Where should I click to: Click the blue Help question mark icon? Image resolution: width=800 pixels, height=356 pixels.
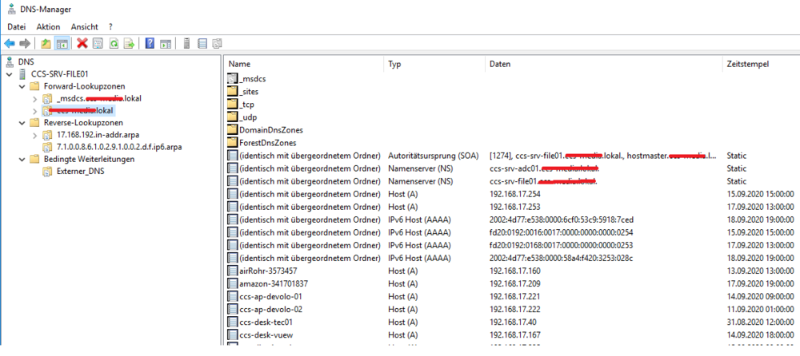[x=150, y=43]
